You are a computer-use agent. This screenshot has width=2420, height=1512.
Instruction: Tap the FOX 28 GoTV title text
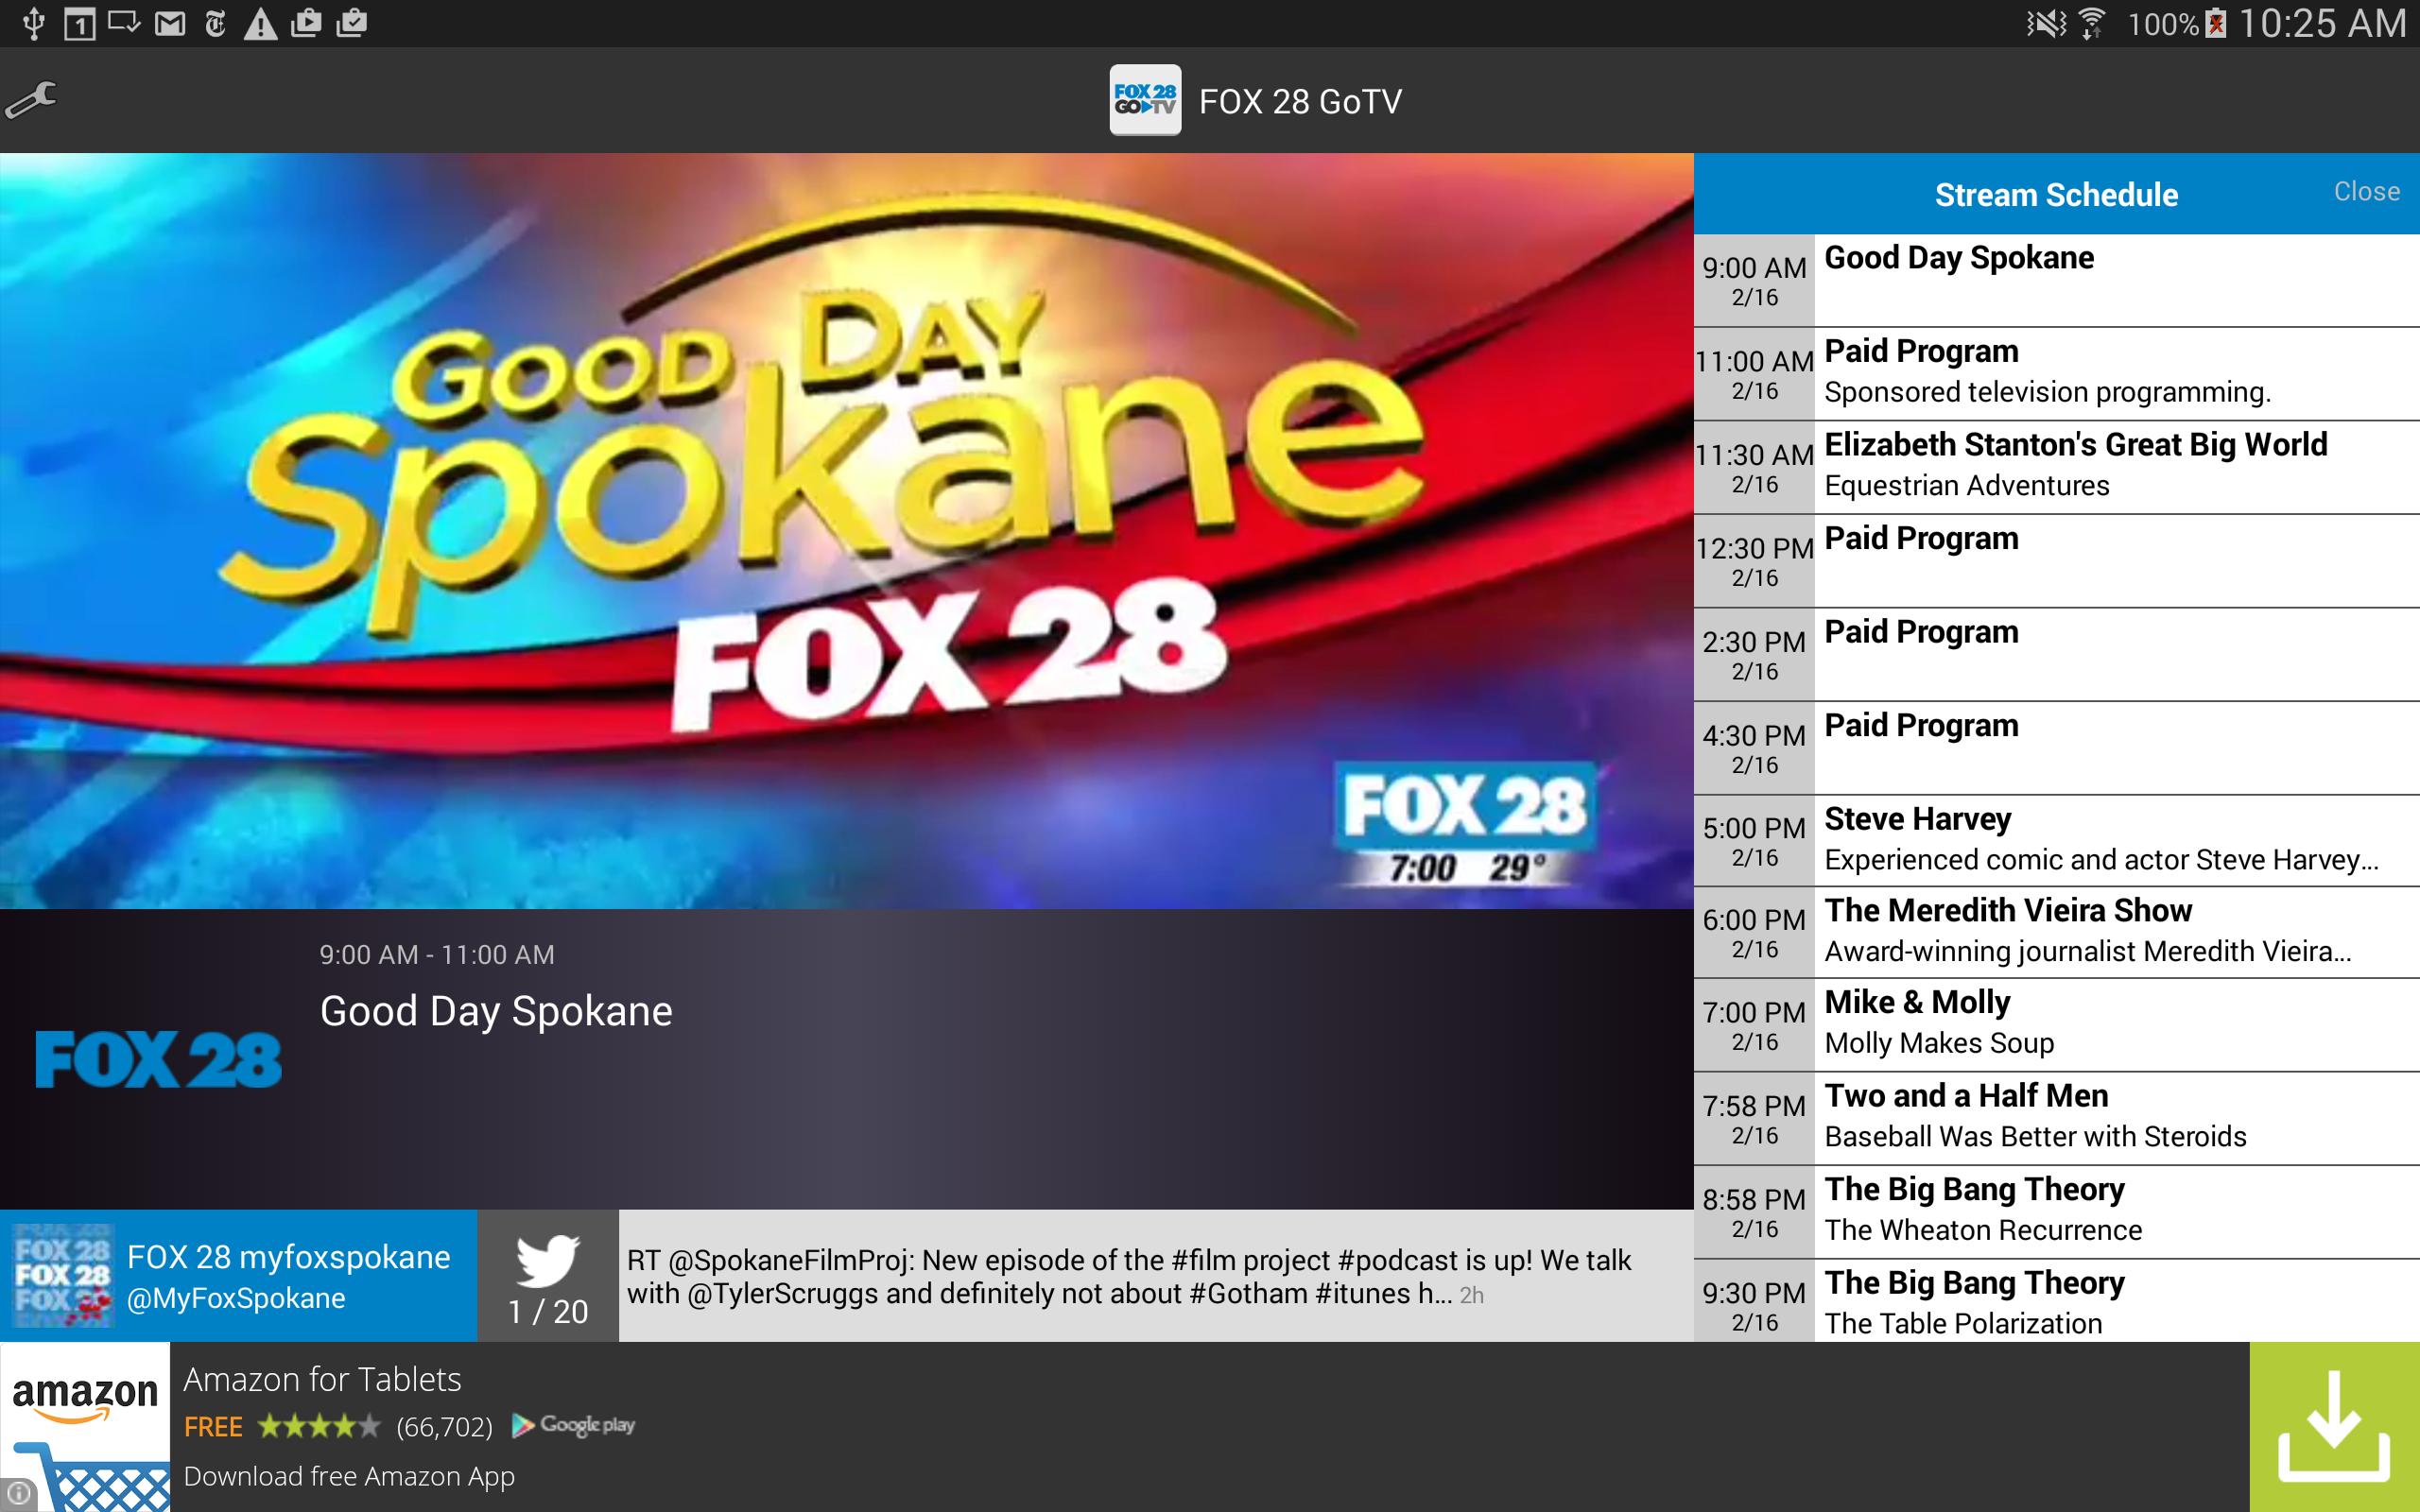[1300, 101]
